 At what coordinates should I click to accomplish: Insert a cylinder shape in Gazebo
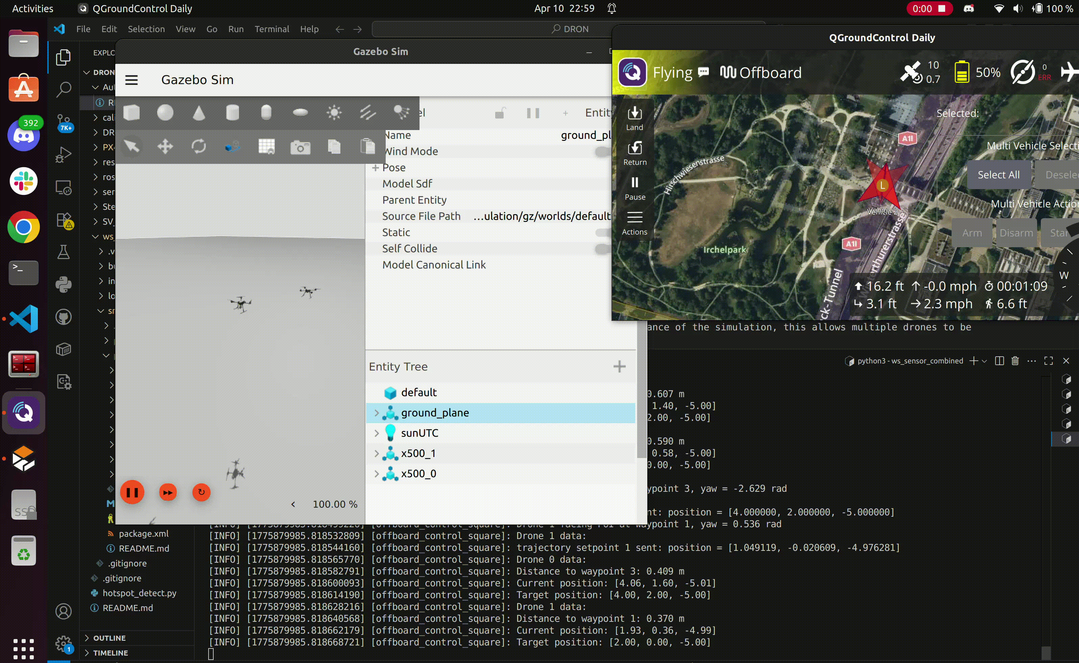pos(233,113)
